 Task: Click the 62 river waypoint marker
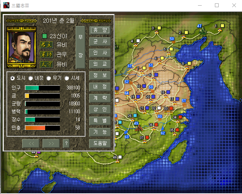point(163,133)
